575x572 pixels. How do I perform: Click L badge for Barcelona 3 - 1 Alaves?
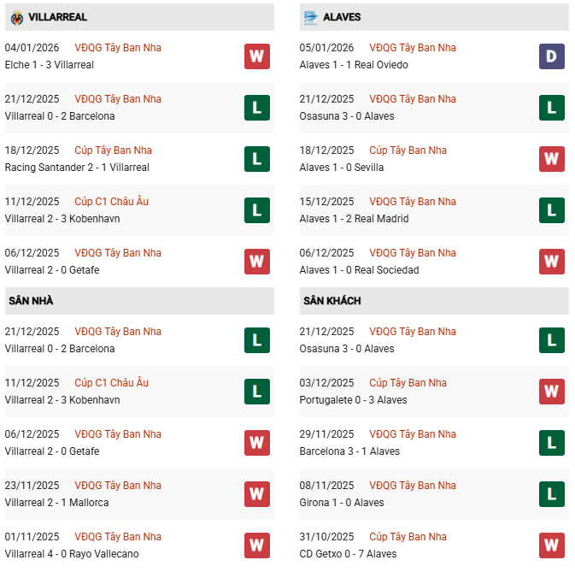click(x=551, y=443)
